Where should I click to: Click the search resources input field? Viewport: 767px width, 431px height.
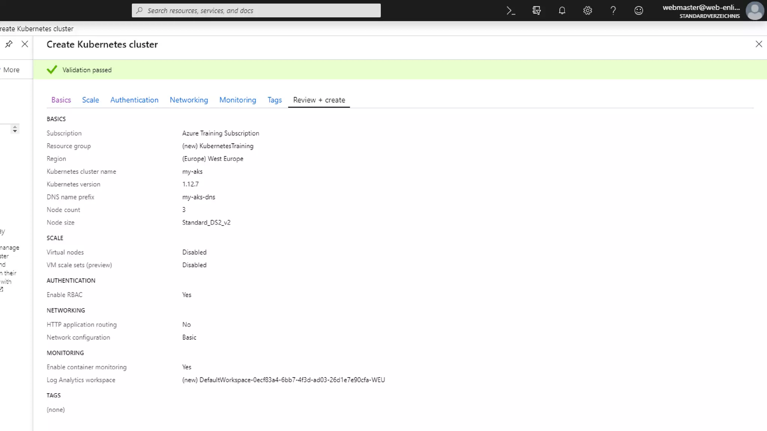pos(256,10)
